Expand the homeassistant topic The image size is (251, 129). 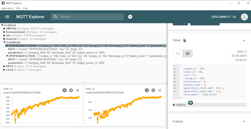coord(5,32)
